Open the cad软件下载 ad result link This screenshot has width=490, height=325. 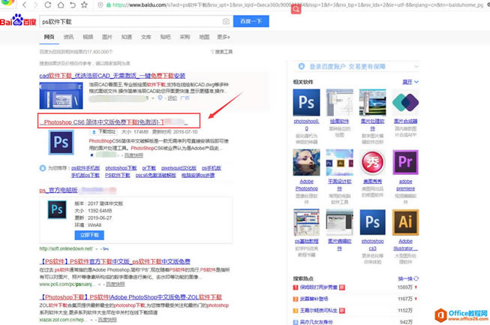113,76
